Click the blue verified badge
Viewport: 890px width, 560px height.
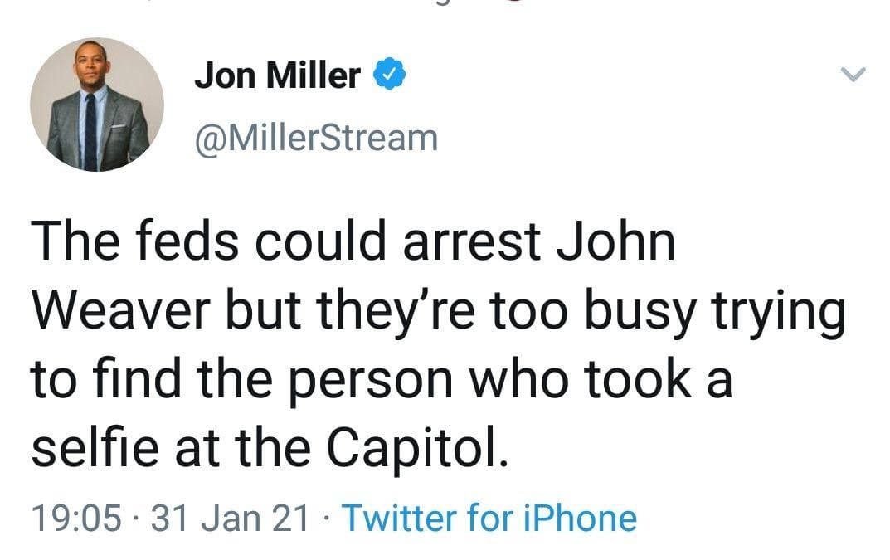(392, 76)
